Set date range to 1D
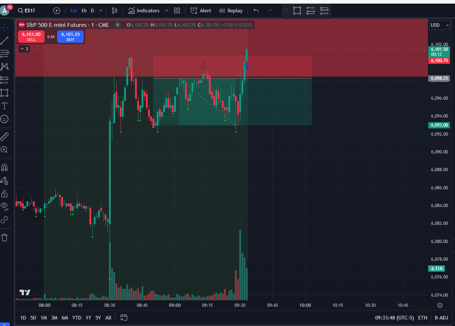 tap(23, 318)
